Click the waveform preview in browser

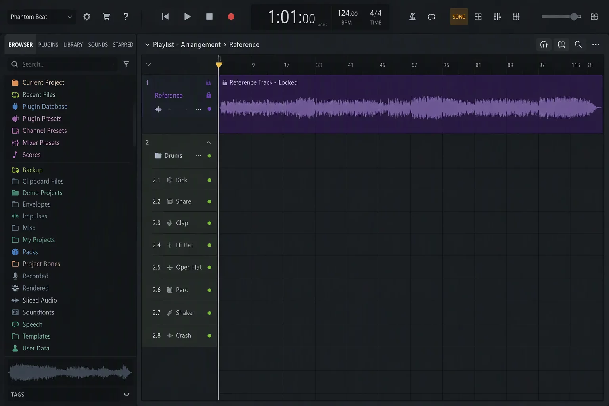tap(71, 373)
